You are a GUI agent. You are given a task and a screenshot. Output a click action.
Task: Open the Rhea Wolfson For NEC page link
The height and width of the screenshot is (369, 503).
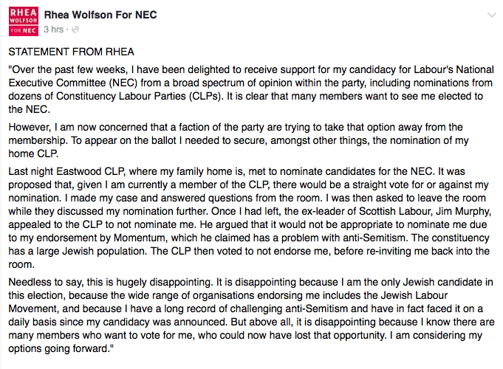(100, 15)
